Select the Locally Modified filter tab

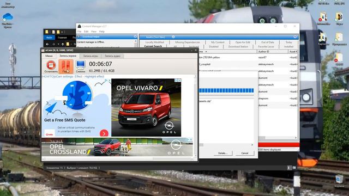point(154,42)
